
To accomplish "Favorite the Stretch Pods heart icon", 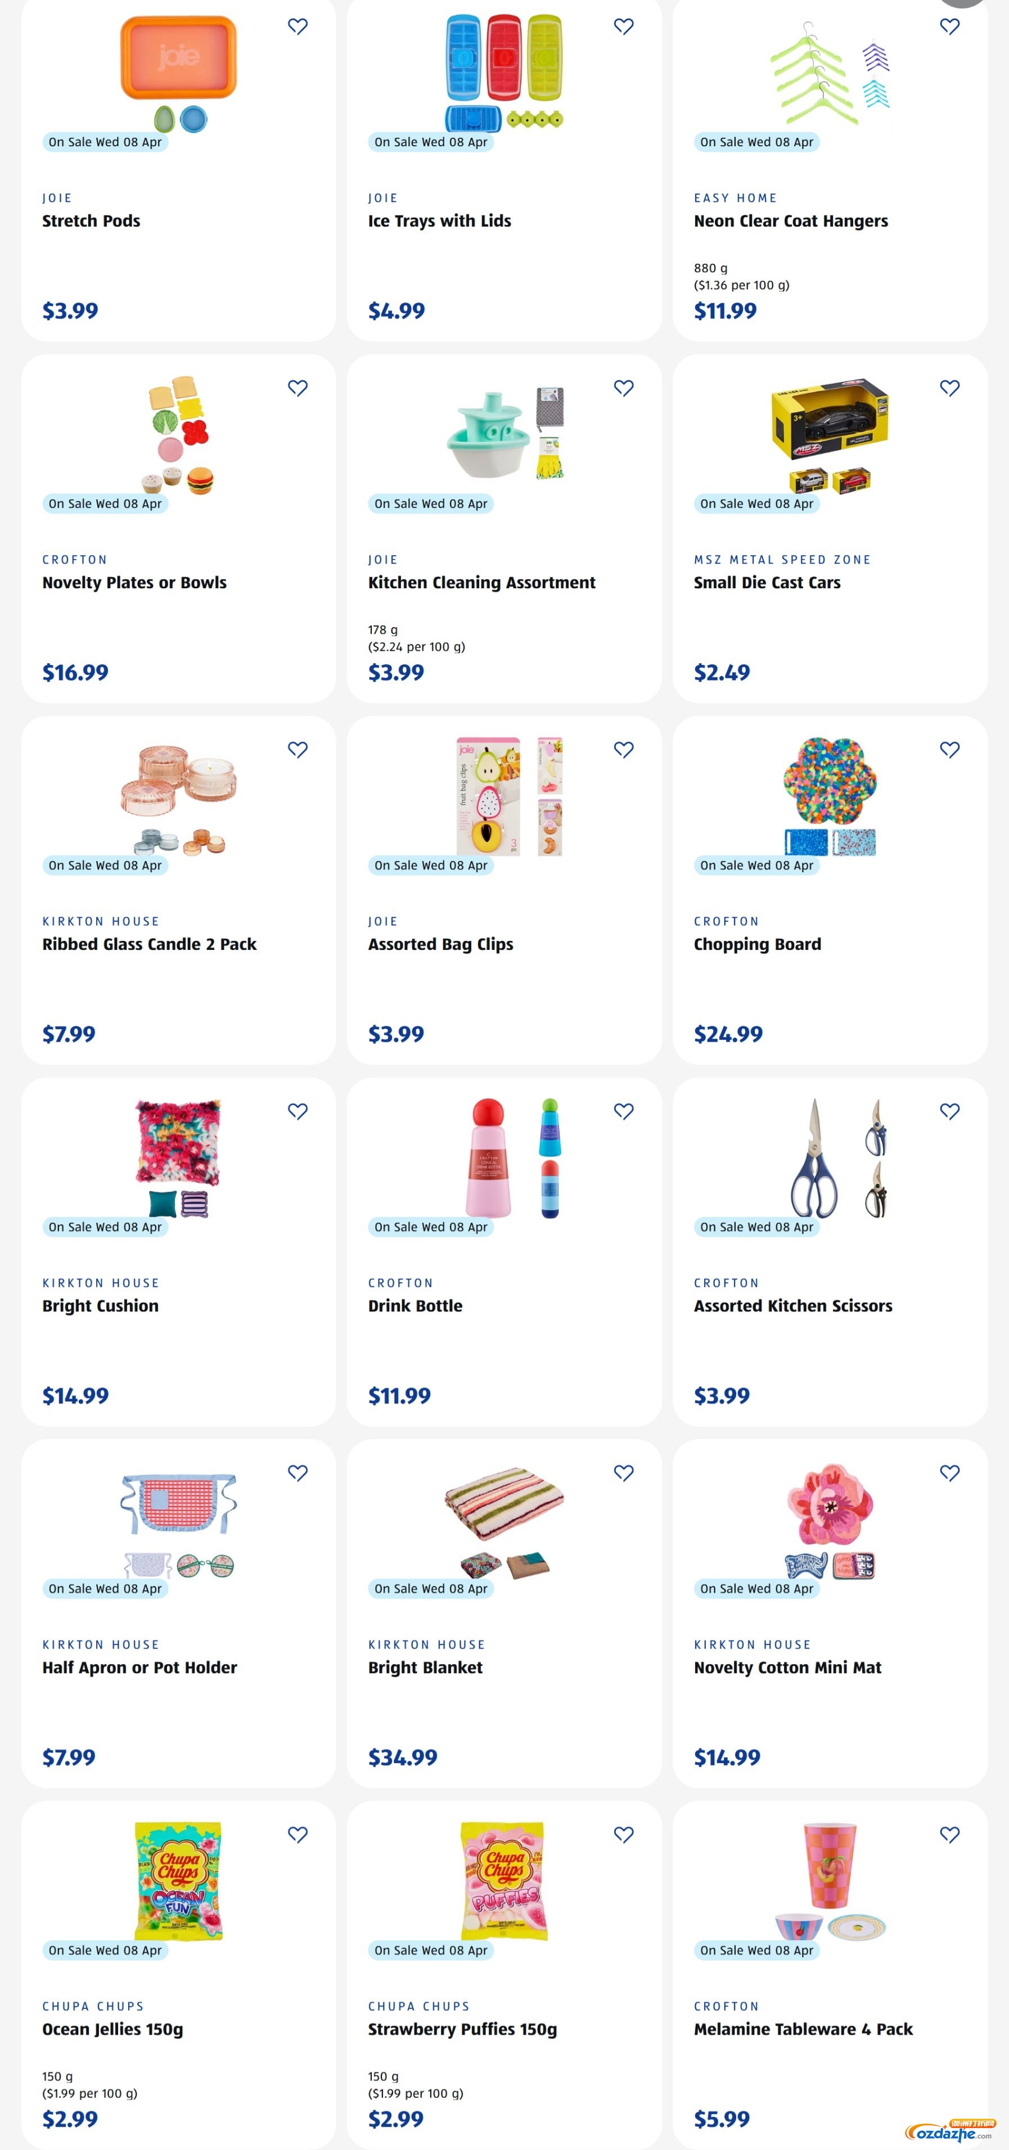I will point(298,26).
